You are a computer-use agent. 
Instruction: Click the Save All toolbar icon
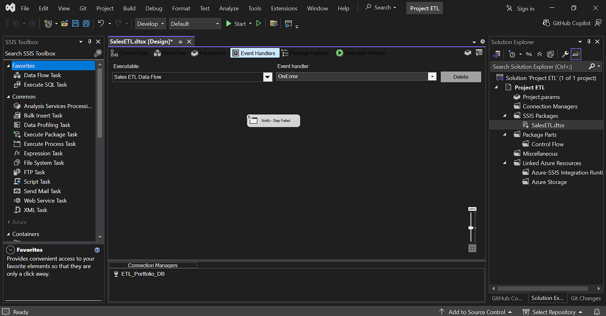click(x=86, y=23)
